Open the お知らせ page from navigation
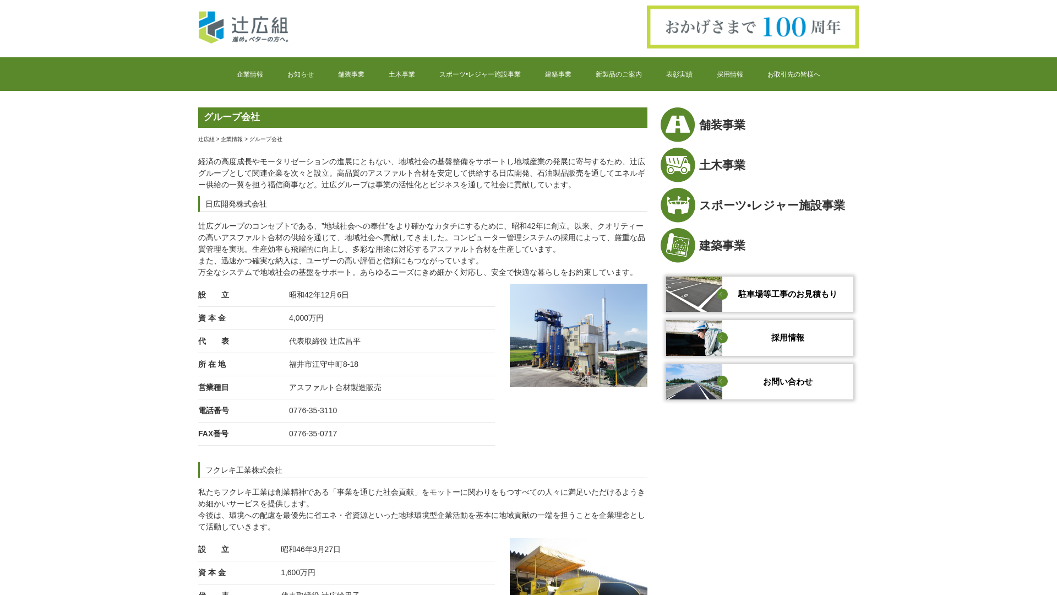 click(x=300, y=74)
